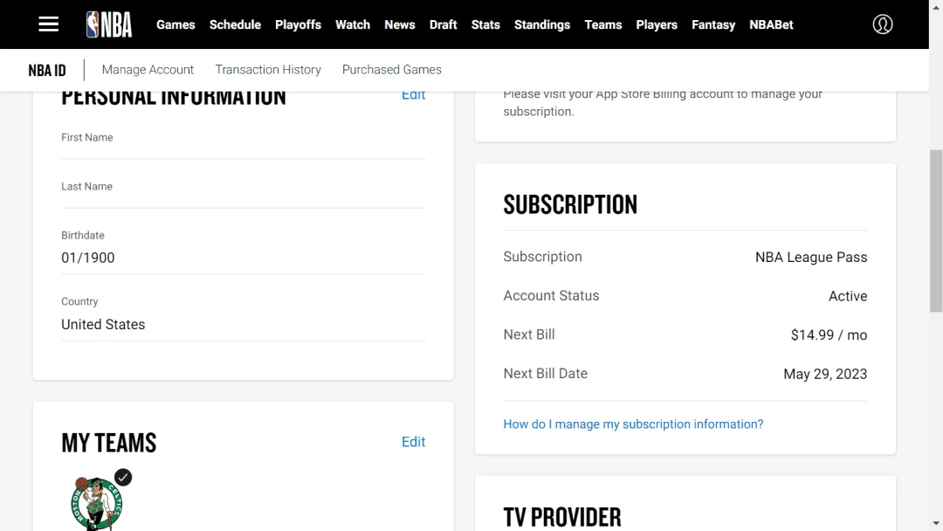Viewport: 943px width, 531px height.
Task: Go to the Playoffs section
Action: tap(299, 24)
